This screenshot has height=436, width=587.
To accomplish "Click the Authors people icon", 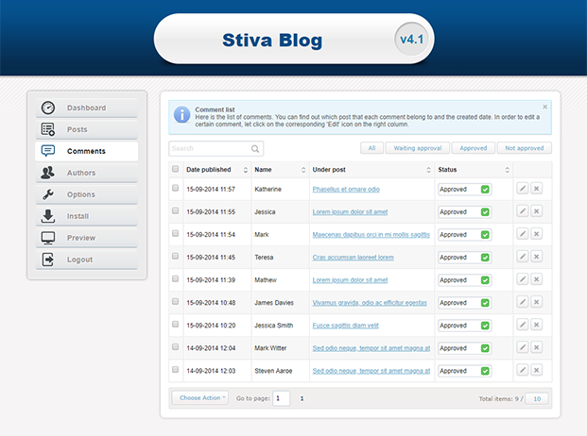I will tap(48, 173).
